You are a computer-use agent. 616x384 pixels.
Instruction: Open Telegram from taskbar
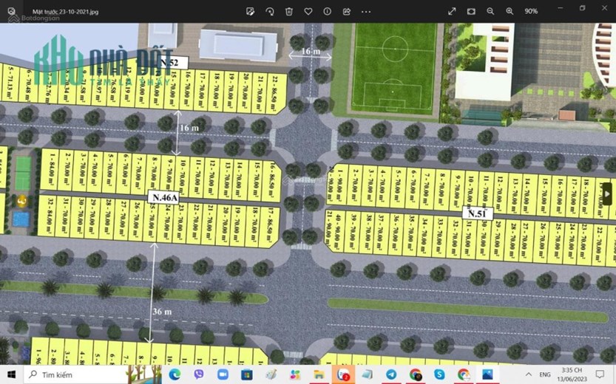(391, 374)
